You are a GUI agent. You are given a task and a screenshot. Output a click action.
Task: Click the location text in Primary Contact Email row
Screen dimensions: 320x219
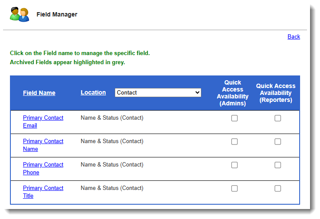pyautogui.click(x=112, y=118)
